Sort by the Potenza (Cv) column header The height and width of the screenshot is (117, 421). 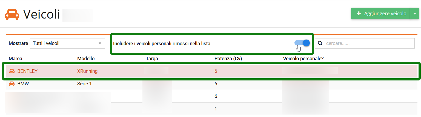pos(228,59)
